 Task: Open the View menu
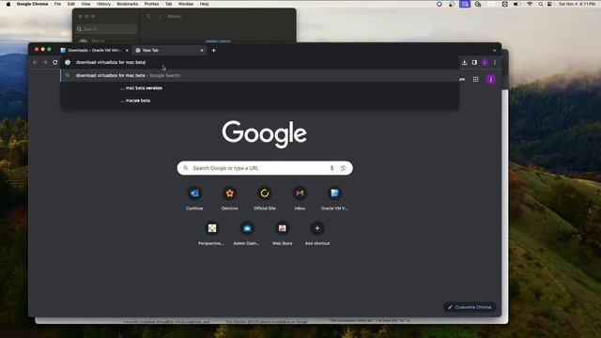[85, 4]
